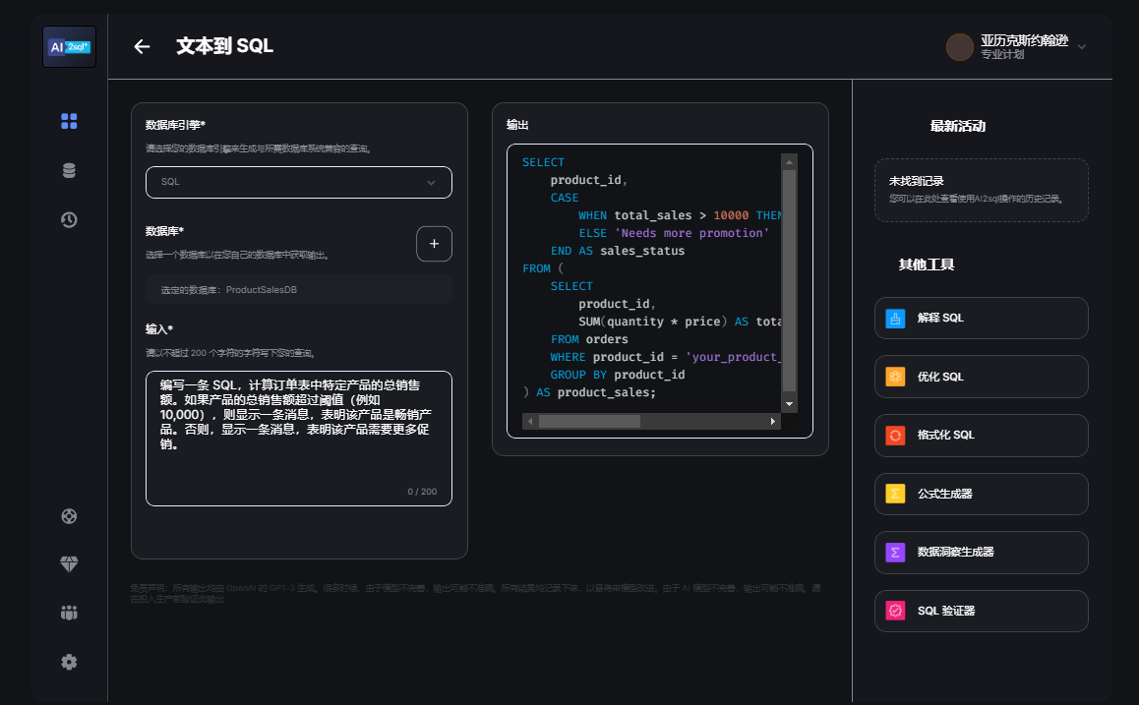Open the database stack icon in sidebar
The width and height of the screenshot is (1139, 705).
click(x=69, y=171)
